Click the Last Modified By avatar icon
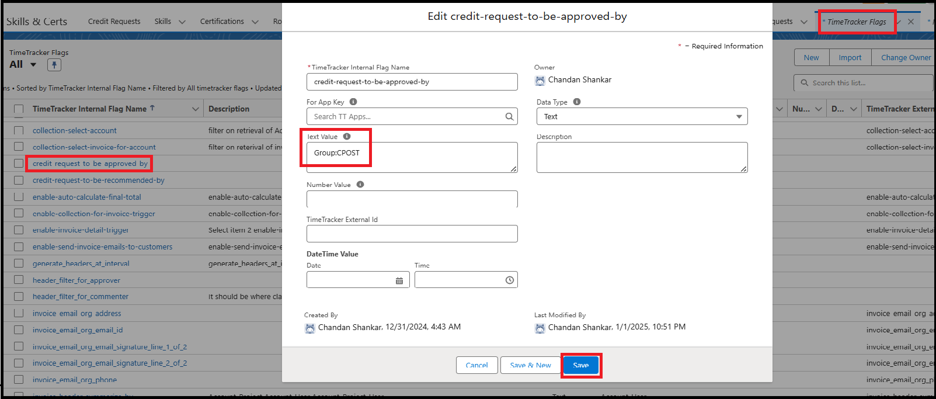Image resolution: width=936 pixels, height=399 pixels. point(540,328)
